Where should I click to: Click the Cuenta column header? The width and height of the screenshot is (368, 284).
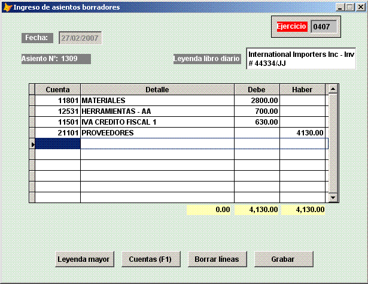click(58, 89)
